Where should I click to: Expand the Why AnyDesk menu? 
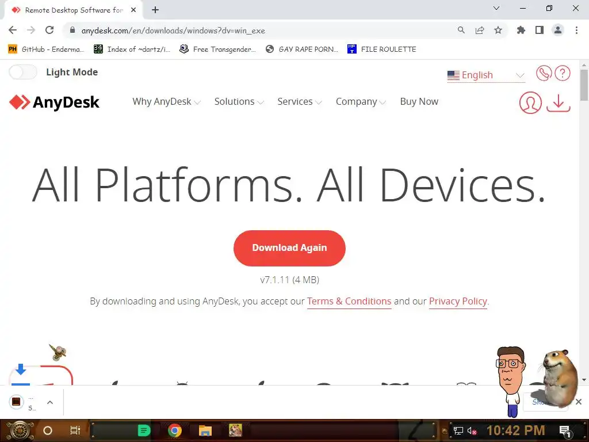(x=166, y=101)
